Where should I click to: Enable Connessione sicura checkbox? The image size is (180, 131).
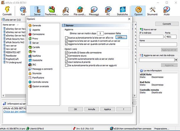coord(66,56)
